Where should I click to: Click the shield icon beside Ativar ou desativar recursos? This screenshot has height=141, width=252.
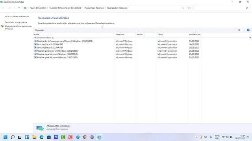click(2, 26)
